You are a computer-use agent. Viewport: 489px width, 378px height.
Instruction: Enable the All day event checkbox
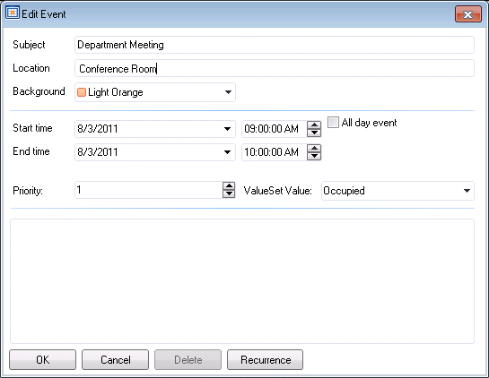point(333,122)
